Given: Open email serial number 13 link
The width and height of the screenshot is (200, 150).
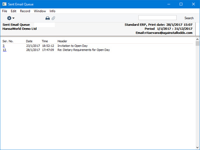Looking at the screenshot, I should coord(5,50).
